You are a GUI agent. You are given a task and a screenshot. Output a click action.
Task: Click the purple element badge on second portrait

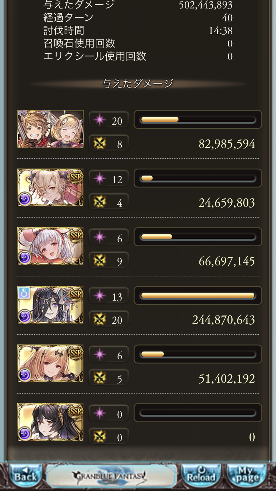[25, 199]
